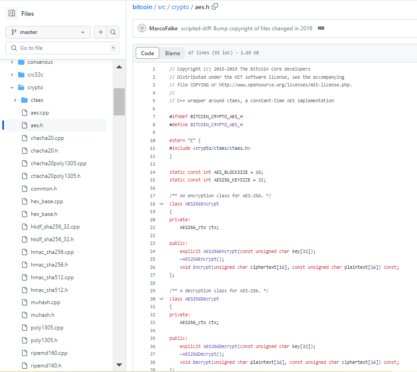This screenshot has width=417, height=372.
Task: Open muhash.cpp file
Action: pyautogui.click(x=46, y=302)
